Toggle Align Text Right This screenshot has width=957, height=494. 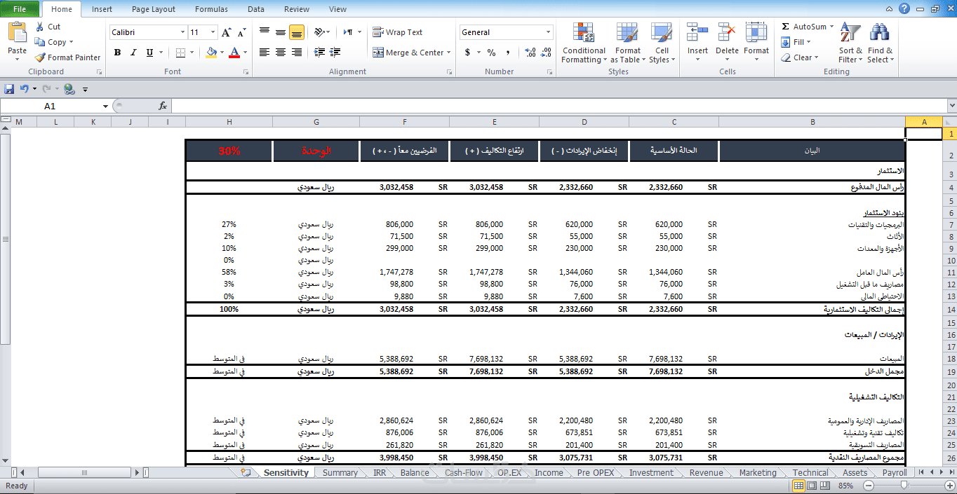(x=297, y=53)
